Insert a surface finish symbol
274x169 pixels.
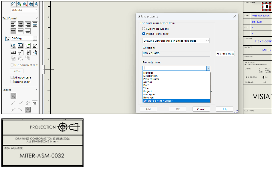pos(21,53)
